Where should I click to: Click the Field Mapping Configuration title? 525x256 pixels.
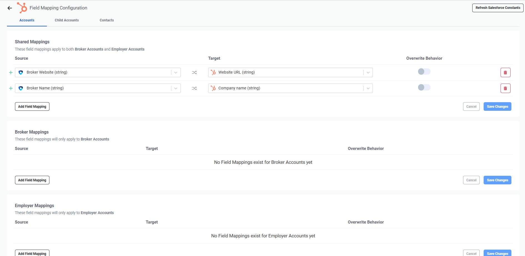coord(58,8)
